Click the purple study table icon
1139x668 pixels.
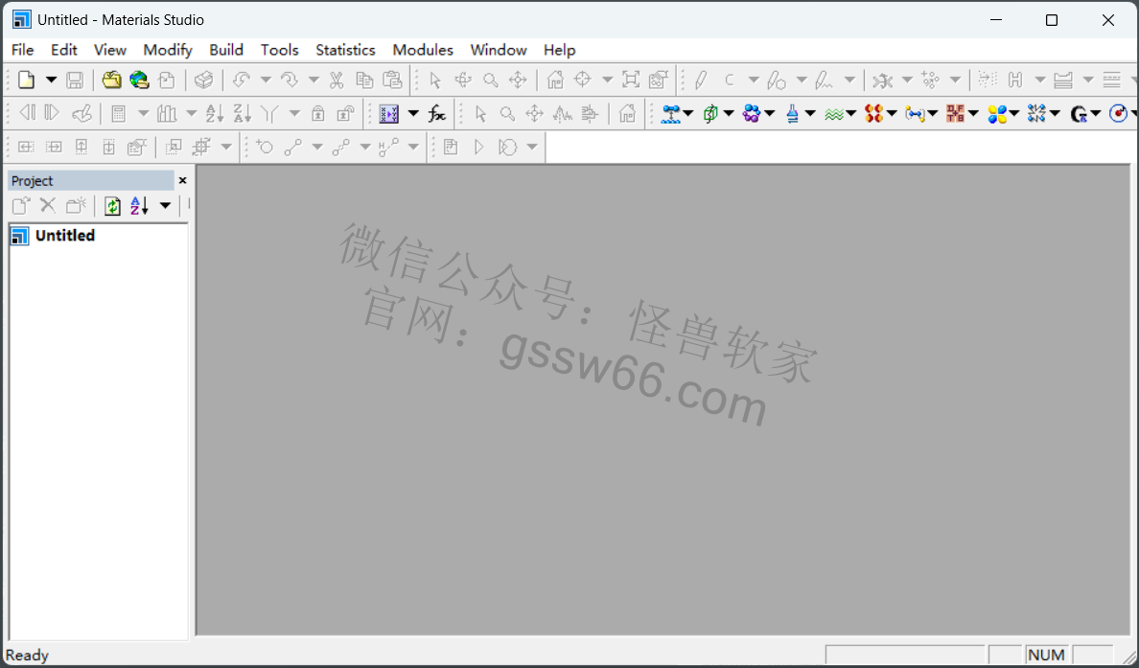[389, 113]
